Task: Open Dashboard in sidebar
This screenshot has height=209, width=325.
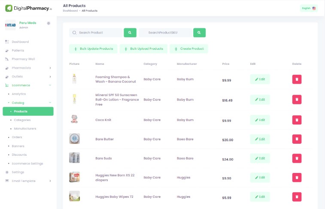Action: (x=20, y=42)
